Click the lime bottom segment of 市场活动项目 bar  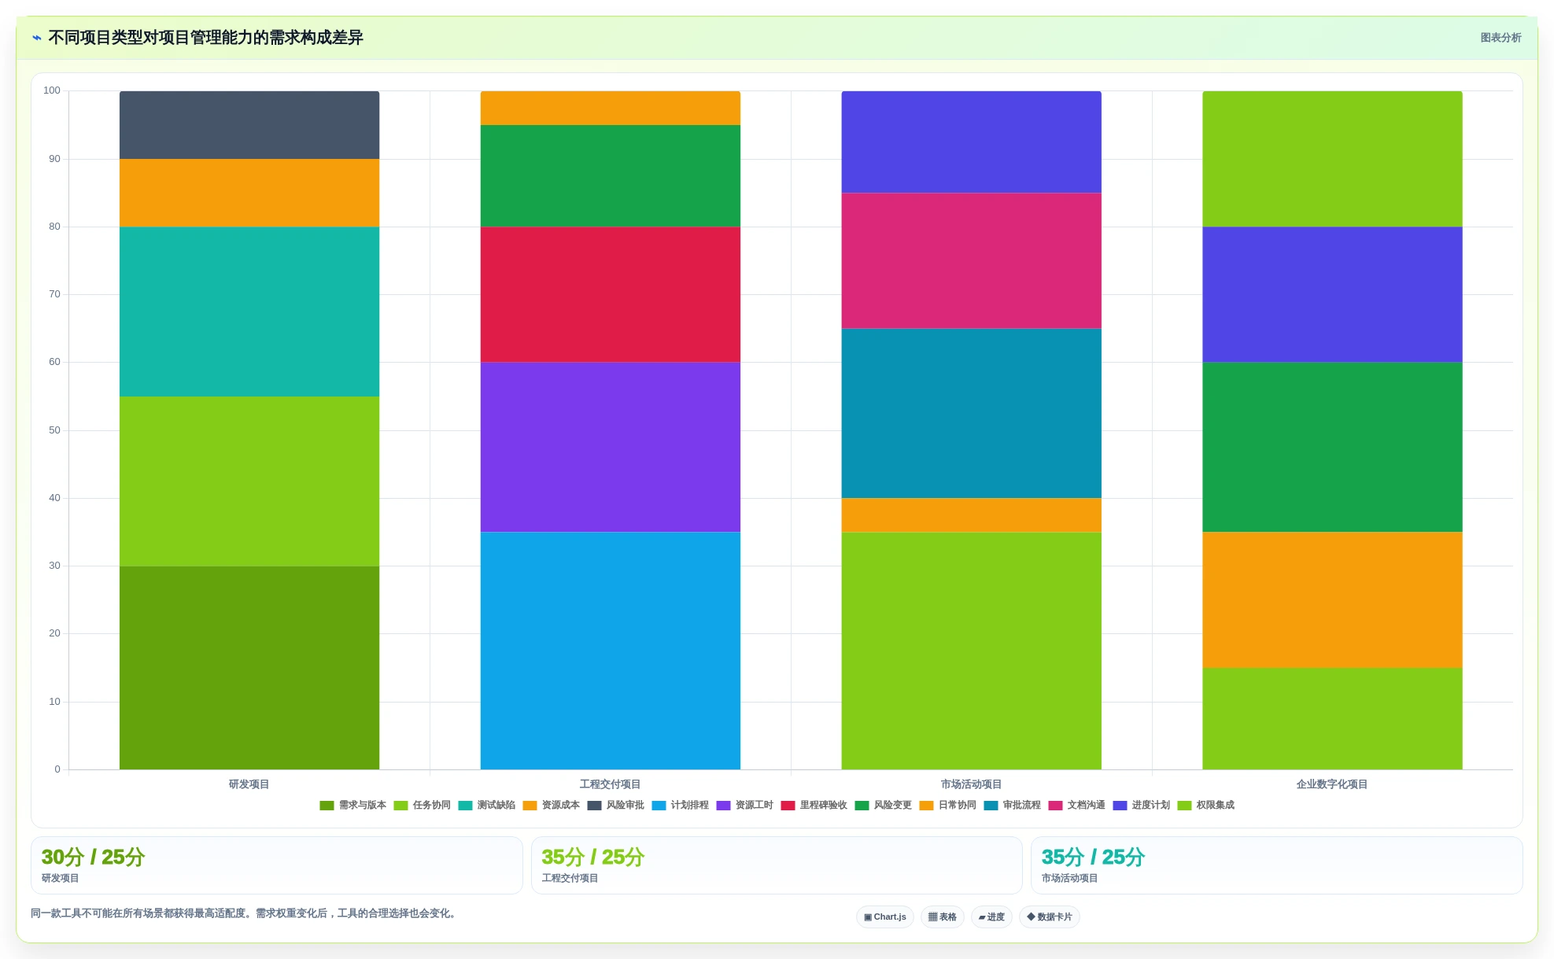(972, 651)
